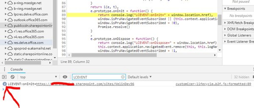
Task: Click the file tree scroll-down arrow
Action: 55,58
